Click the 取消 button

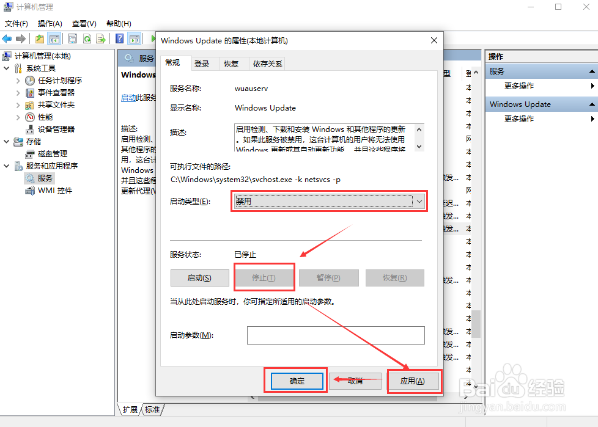pyautogui.click(x=355, y=381)
